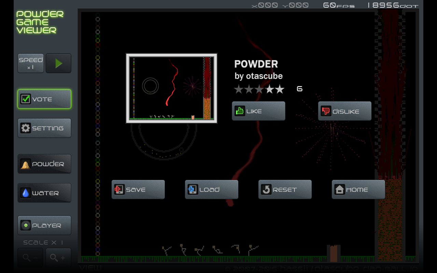Image resolution: width=437 pixels, height=273 pixels.
Task: Click the Home icon button
Action: click(339, 189)
